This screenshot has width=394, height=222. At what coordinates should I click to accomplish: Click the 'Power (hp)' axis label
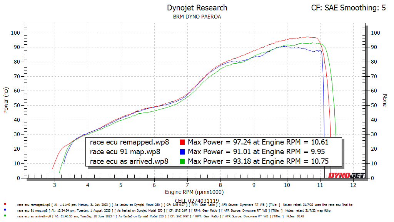click(6, 101)
